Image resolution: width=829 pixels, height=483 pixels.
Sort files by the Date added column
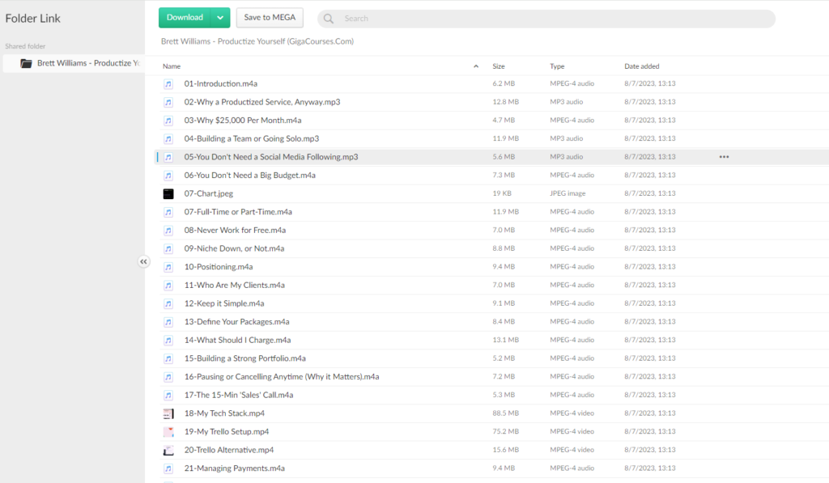pyautogui.click(x=641, y=66)
